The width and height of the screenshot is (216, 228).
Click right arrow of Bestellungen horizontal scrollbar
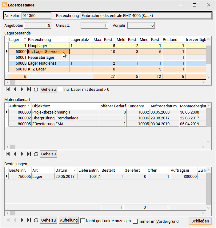click(203, 213)
